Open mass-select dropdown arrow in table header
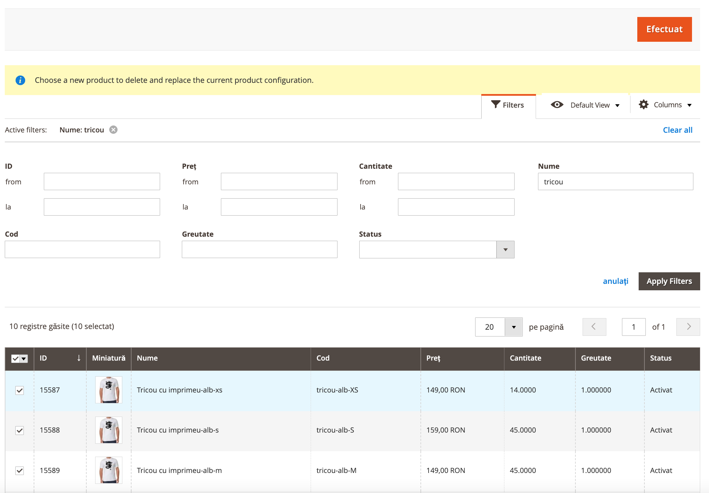The width and height of the screenshot is (709, 493). [x=24, y=359]
